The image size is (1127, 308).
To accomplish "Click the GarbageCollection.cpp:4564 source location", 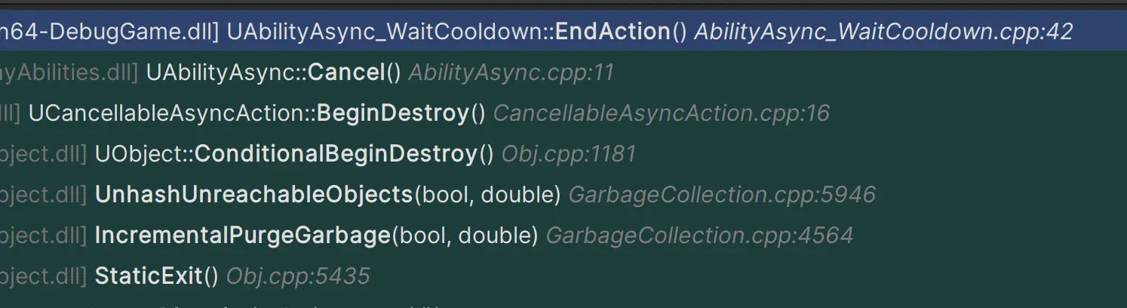I will 699,236.
